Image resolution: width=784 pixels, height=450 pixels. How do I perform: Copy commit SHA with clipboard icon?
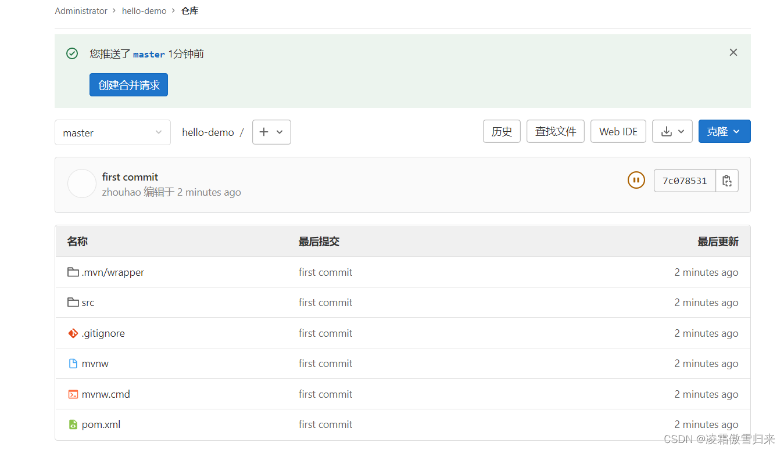(x=726, y=181)
